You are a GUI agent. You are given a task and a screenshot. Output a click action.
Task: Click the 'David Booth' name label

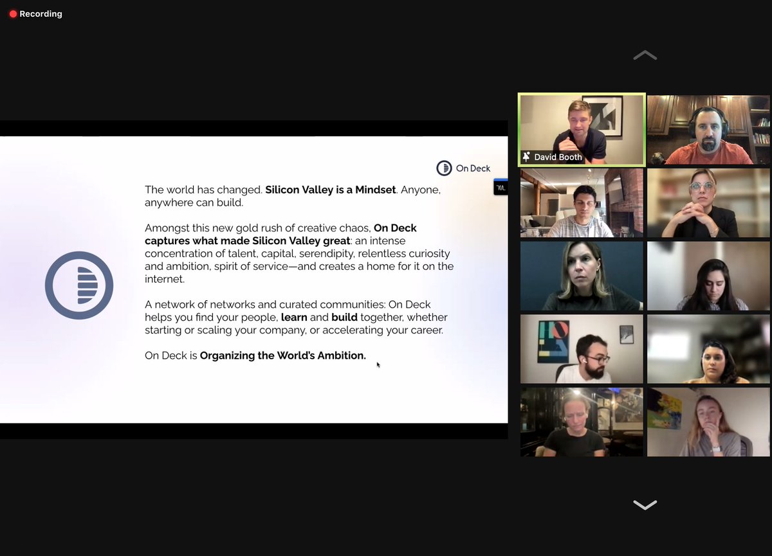558,157
